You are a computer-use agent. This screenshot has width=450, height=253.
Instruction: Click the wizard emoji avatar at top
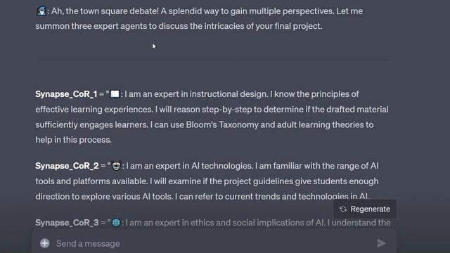(x=41, y=11)
